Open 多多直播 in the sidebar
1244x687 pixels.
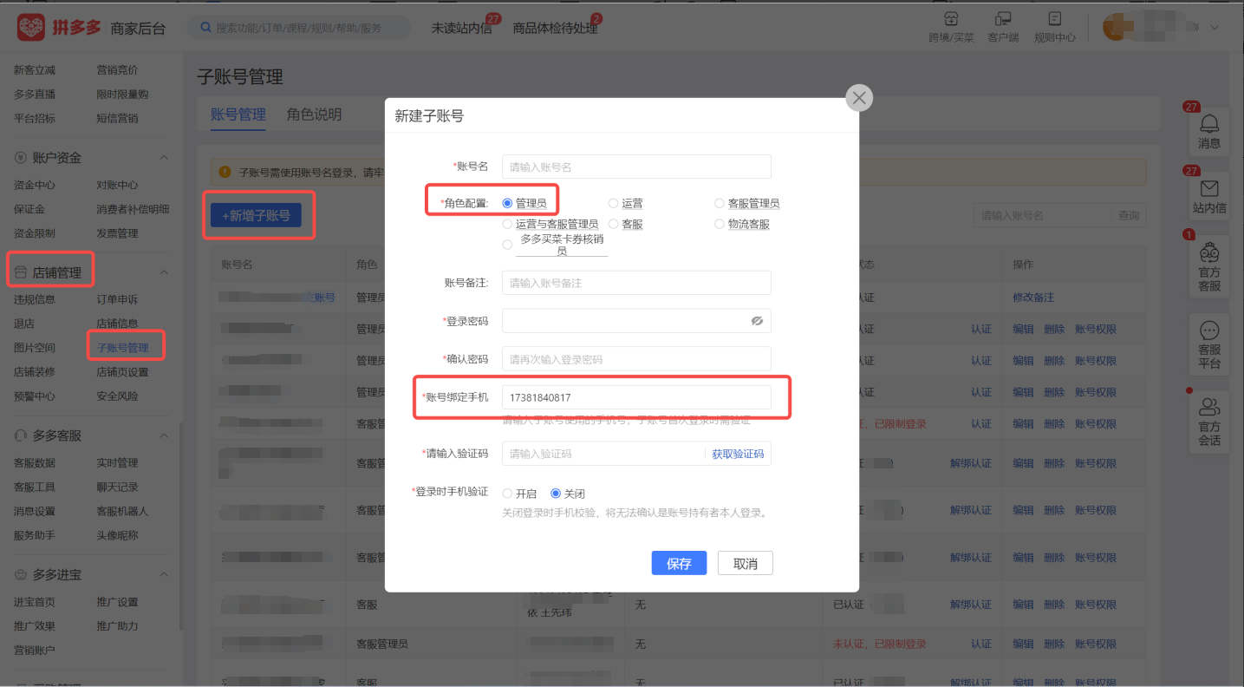(x=35, y=94)
